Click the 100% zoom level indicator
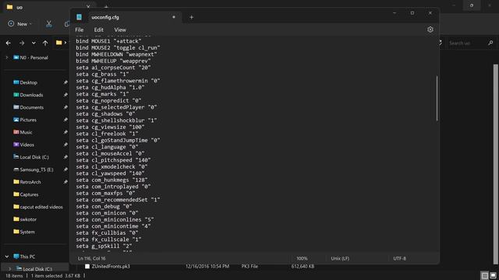This screenshot has height=280, width=499. click(x=302, y=258)
